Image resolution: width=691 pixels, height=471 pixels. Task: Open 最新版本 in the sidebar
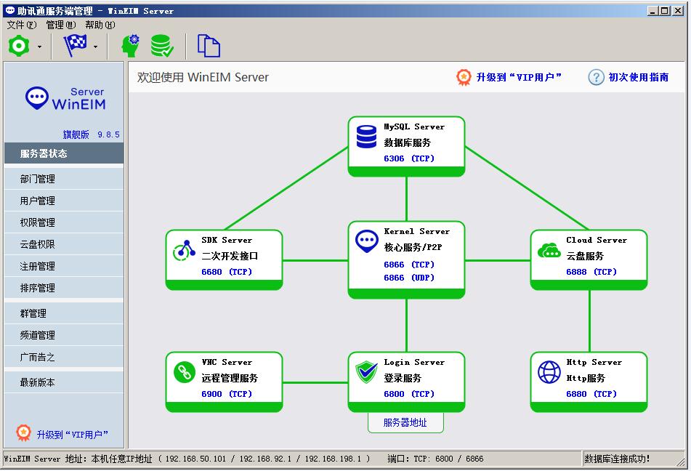coord(64,382)
